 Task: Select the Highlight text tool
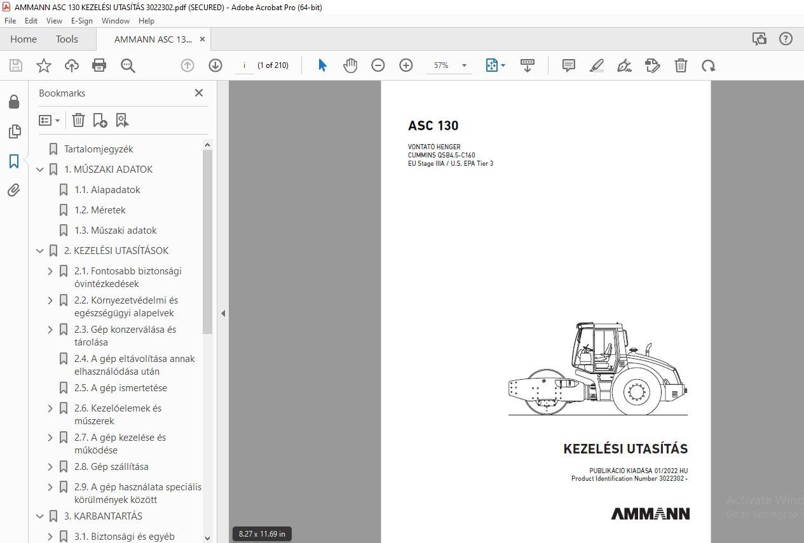click(596, 65)
